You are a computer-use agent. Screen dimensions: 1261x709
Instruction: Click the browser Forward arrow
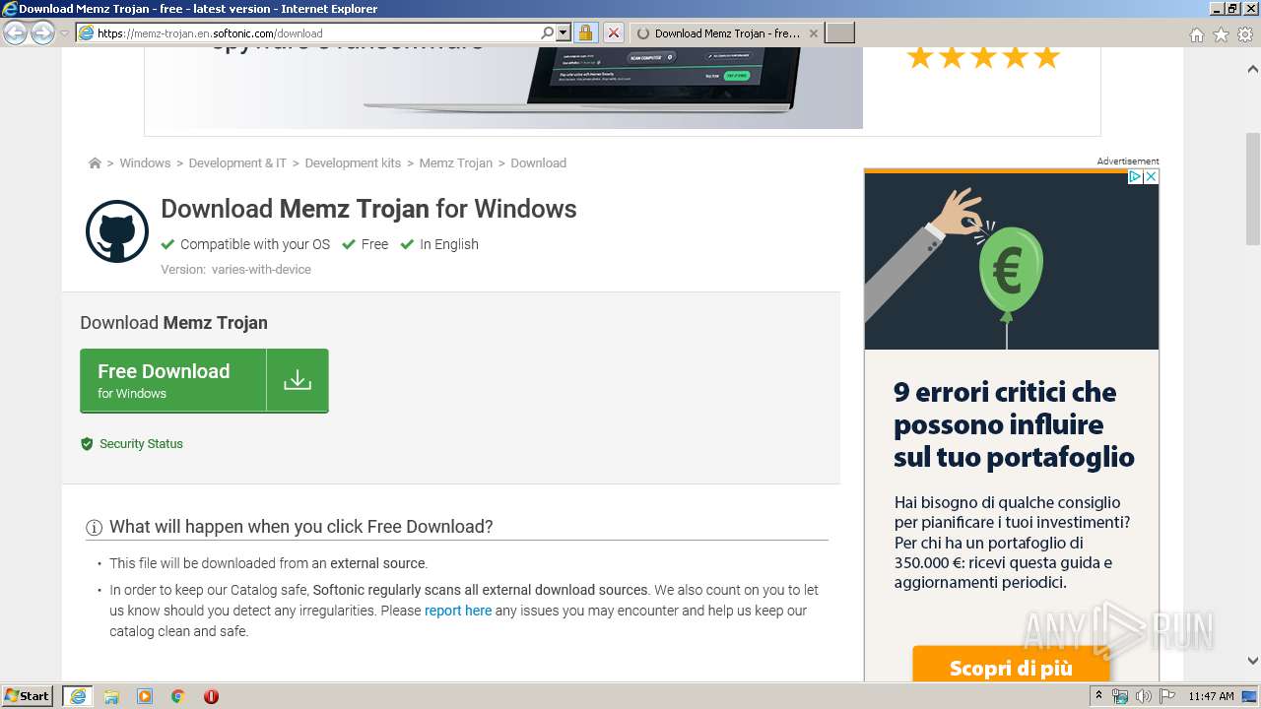(42, 33)
